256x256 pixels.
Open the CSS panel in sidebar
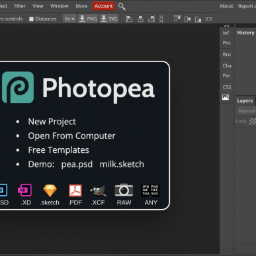click(x=227, y=87)
